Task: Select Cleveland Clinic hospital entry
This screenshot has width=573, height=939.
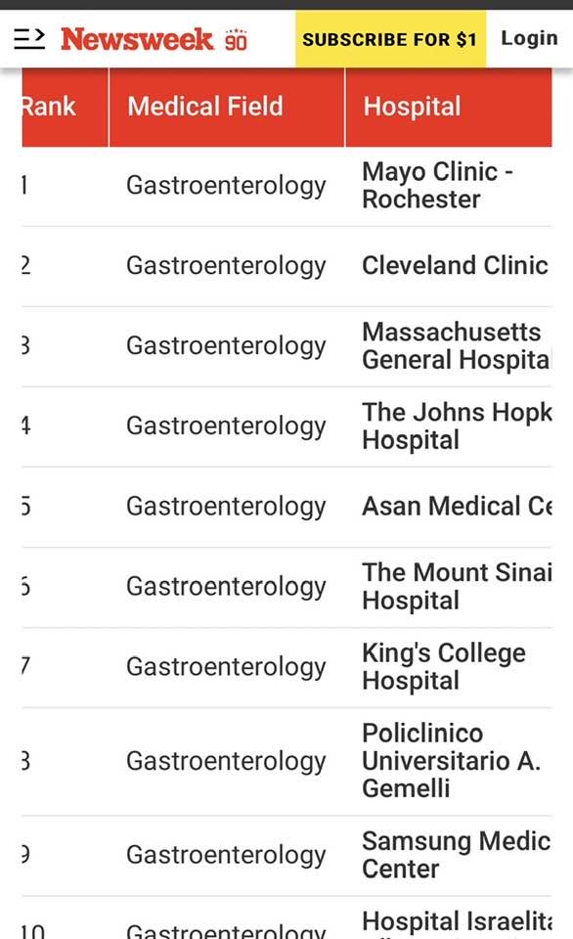Action: point(455,265)
